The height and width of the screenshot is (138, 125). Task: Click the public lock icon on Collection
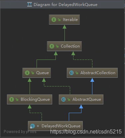click(x=57, y=46)
